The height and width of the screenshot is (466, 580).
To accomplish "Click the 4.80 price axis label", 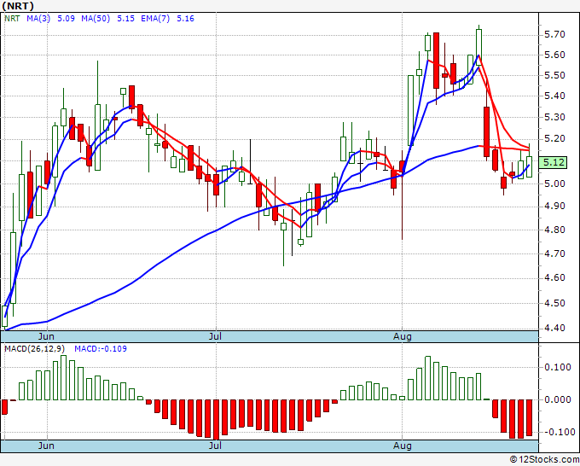I will [x=554, y=230].
